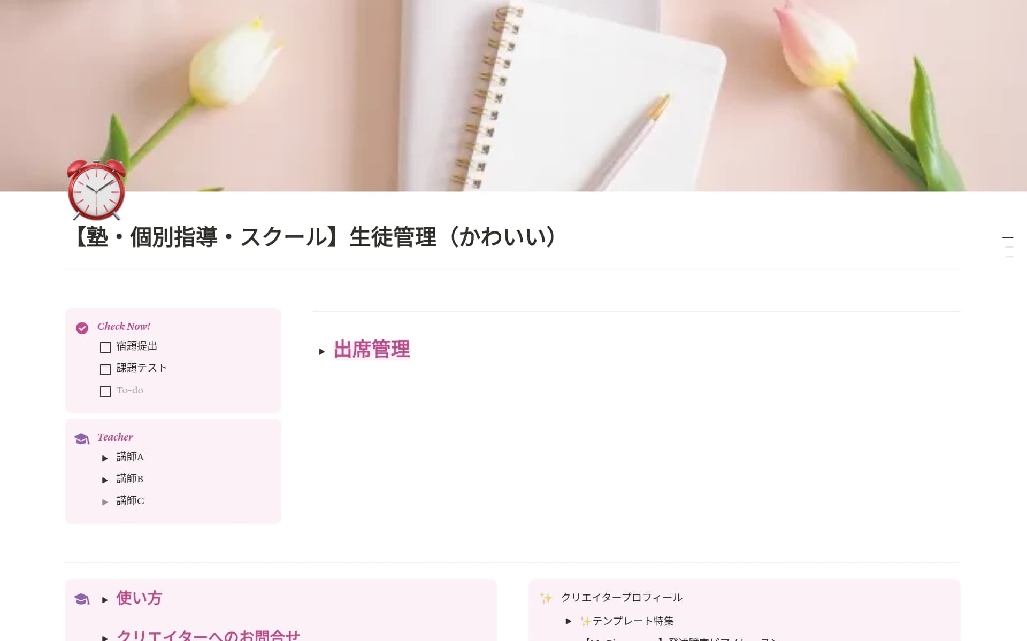Expand the 出席管理 toggle arrow
Image resolution: width=1027 pixels, height=641 pixels.
pos(321,352)
